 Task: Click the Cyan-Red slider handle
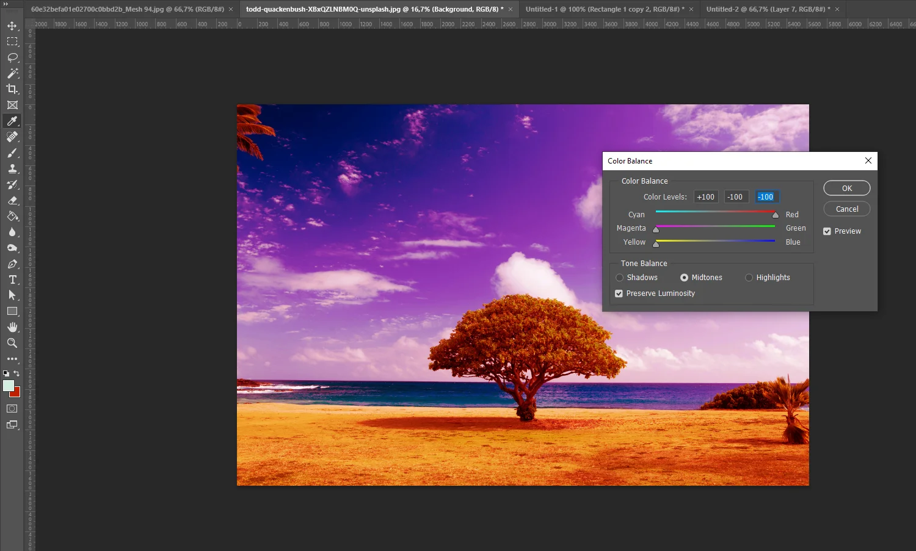point(775,215)
